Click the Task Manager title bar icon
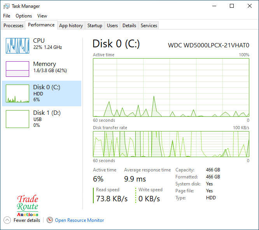 7,6
